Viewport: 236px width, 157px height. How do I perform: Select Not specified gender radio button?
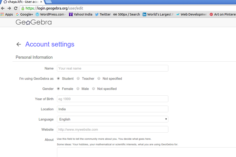[x=94, y=89]
